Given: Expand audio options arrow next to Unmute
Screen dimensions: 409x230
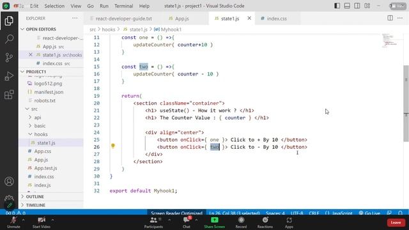Looking at the screenshot, I should pos(23,220).
